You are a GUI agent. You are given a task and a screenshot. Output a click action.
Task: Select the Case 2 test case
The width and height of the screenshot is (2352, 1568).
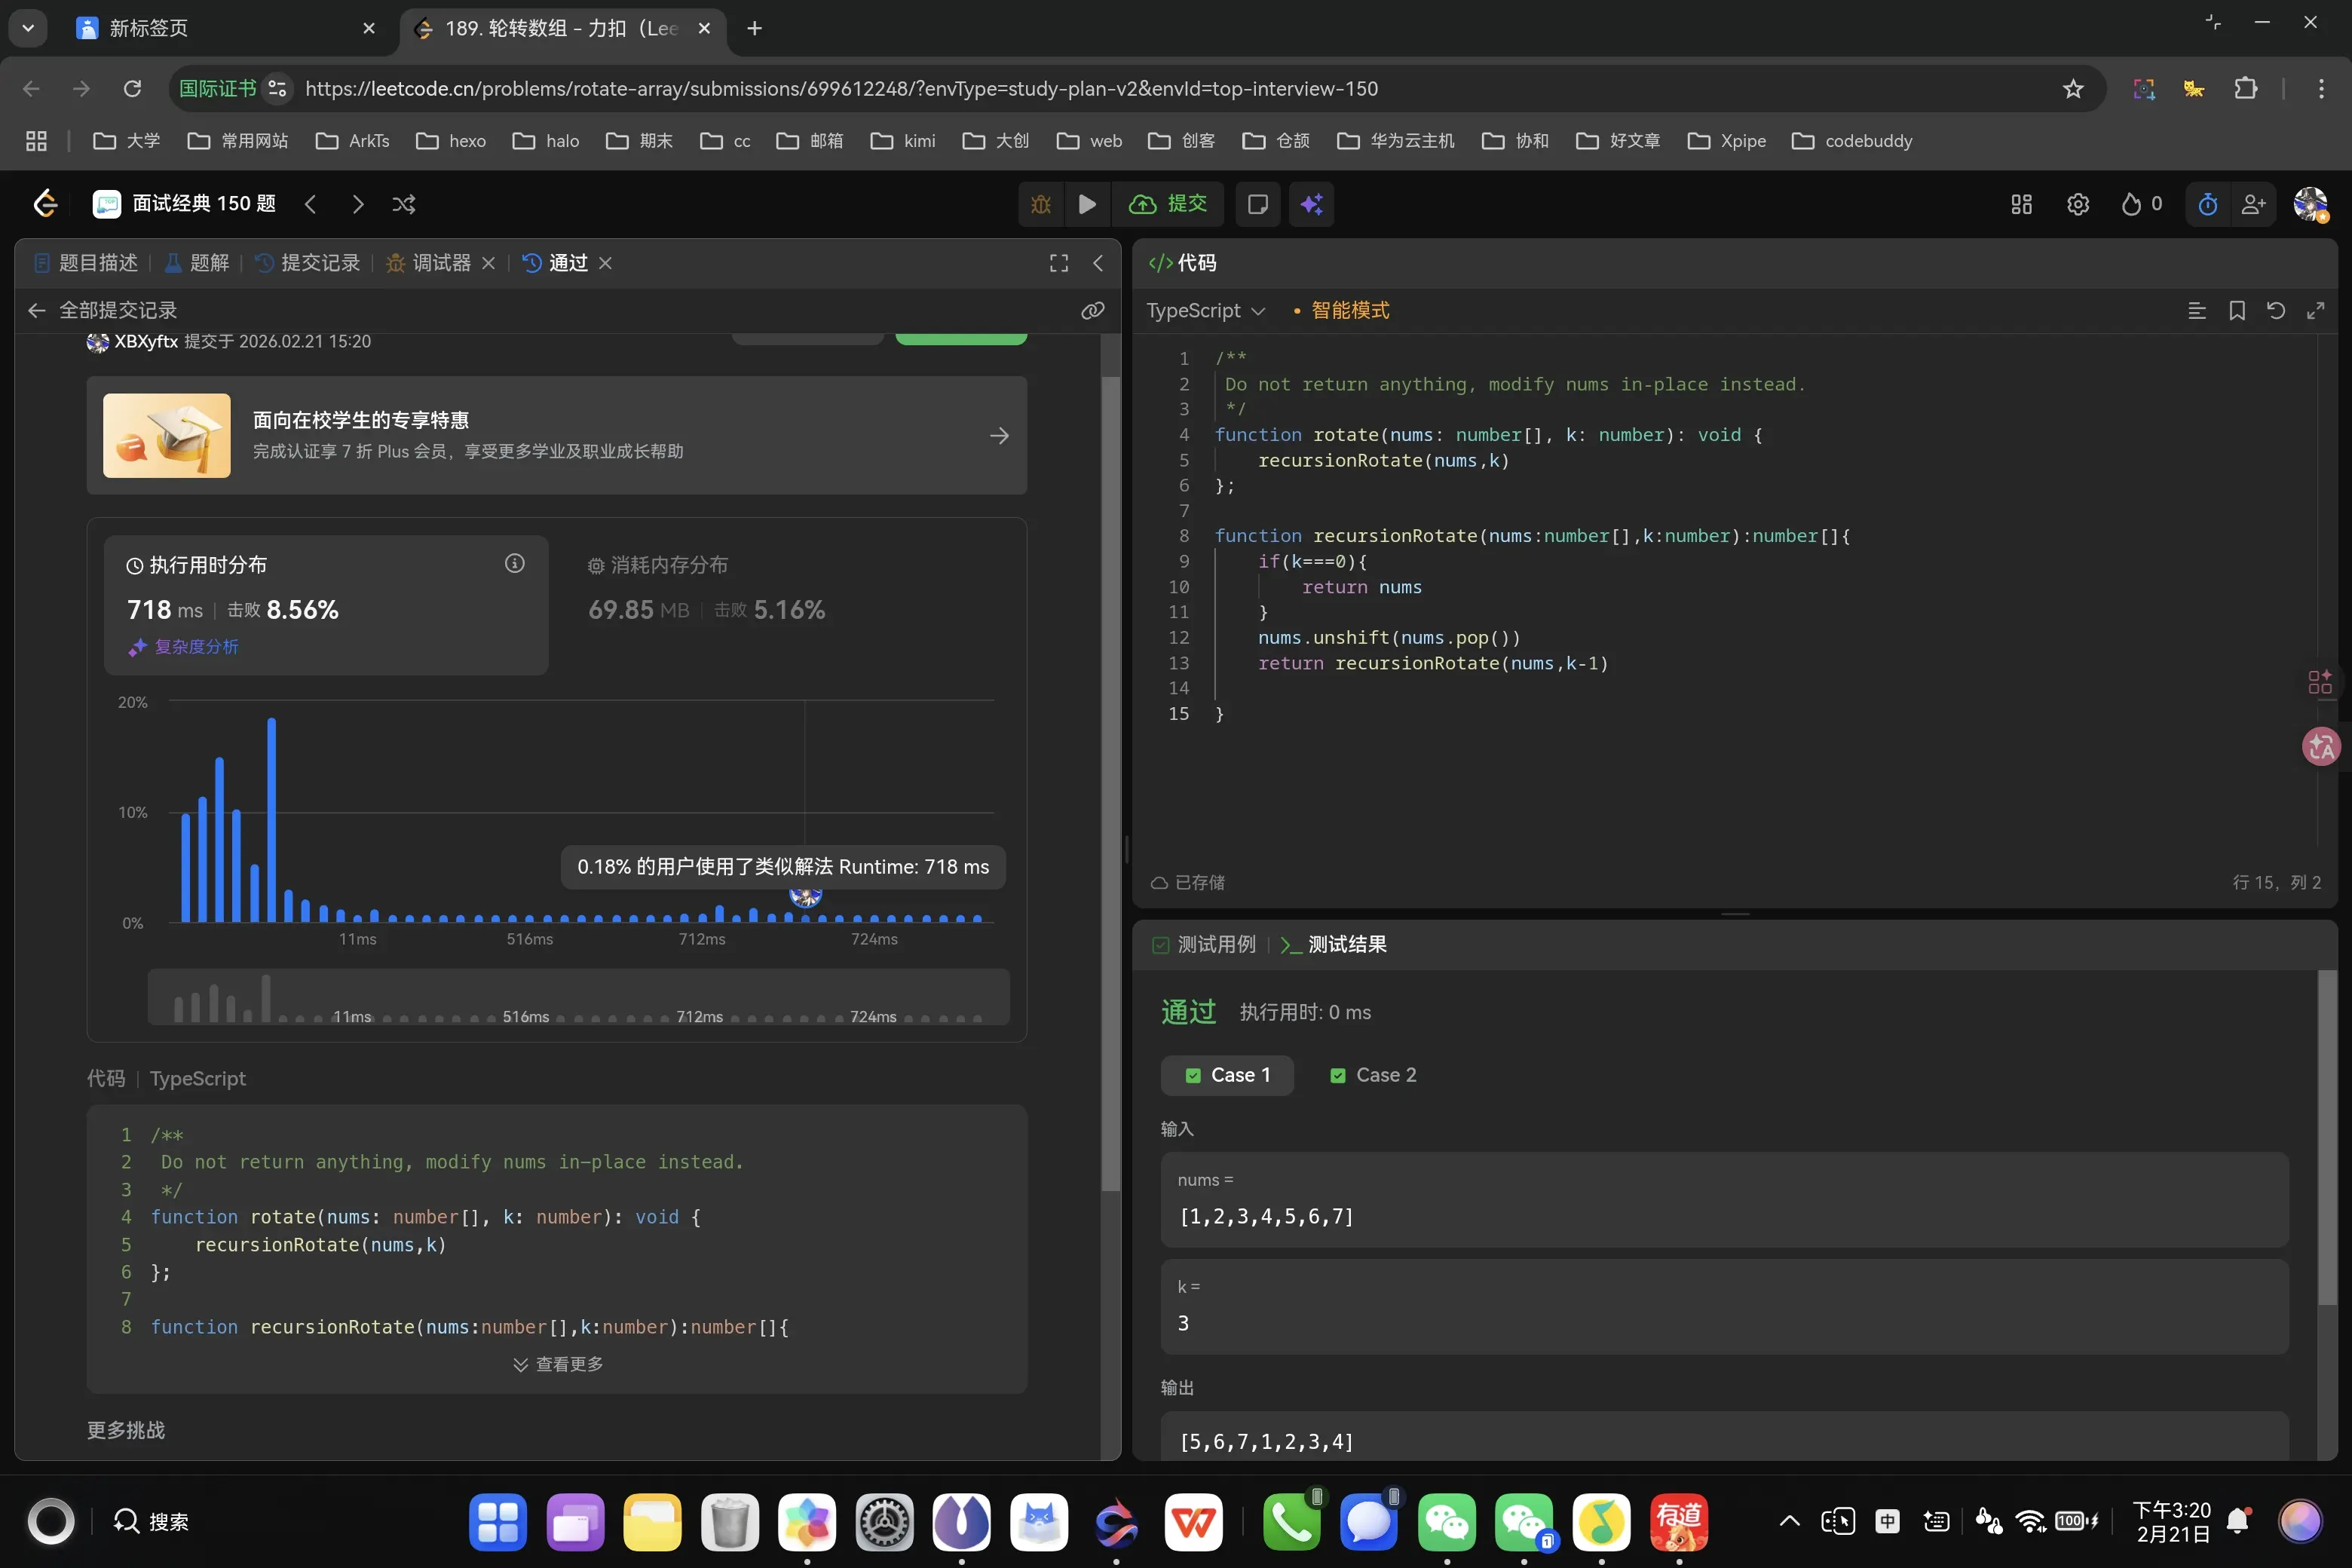pos(1373,1075)
